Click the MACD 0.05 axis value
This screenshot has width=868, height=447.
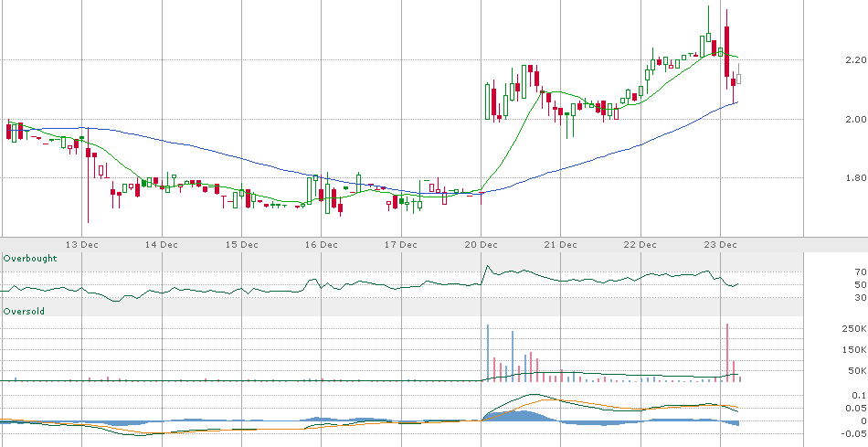pyautogui.click(x=857, y=409)
